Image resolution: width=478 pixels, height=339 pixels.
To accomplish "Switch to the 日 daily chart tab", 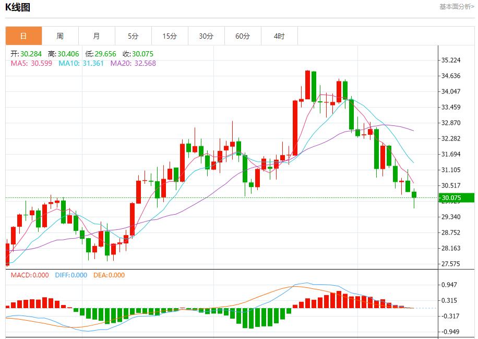I will coord(23,36).
